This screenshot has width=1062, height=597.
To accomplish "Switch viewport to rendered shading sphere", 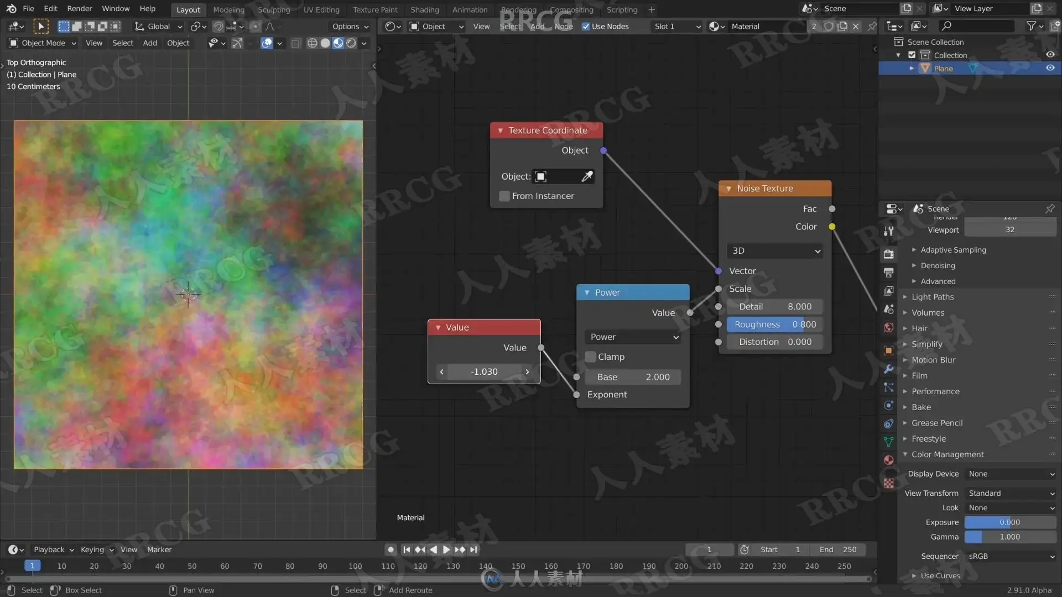I will (351, 43).
